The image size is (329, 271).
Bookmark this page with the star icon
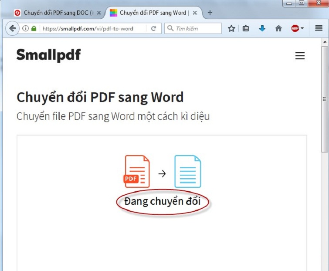point(231,29)
